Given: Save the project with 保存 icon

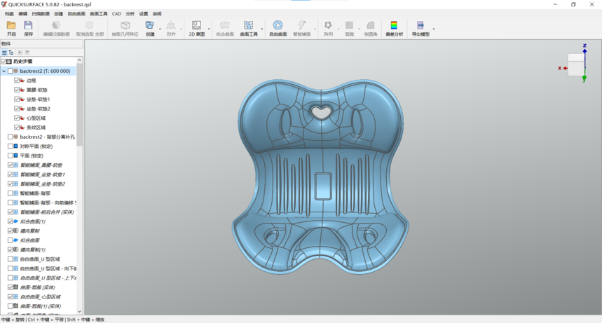Looking at the screenshot, I should 28,25.
